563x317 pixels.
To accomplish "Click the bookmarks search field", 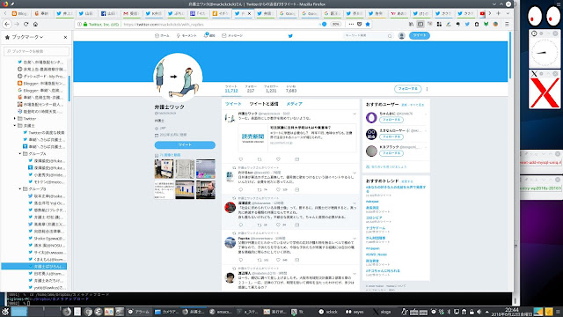I will pyautogui.click(x=36, y=51).
